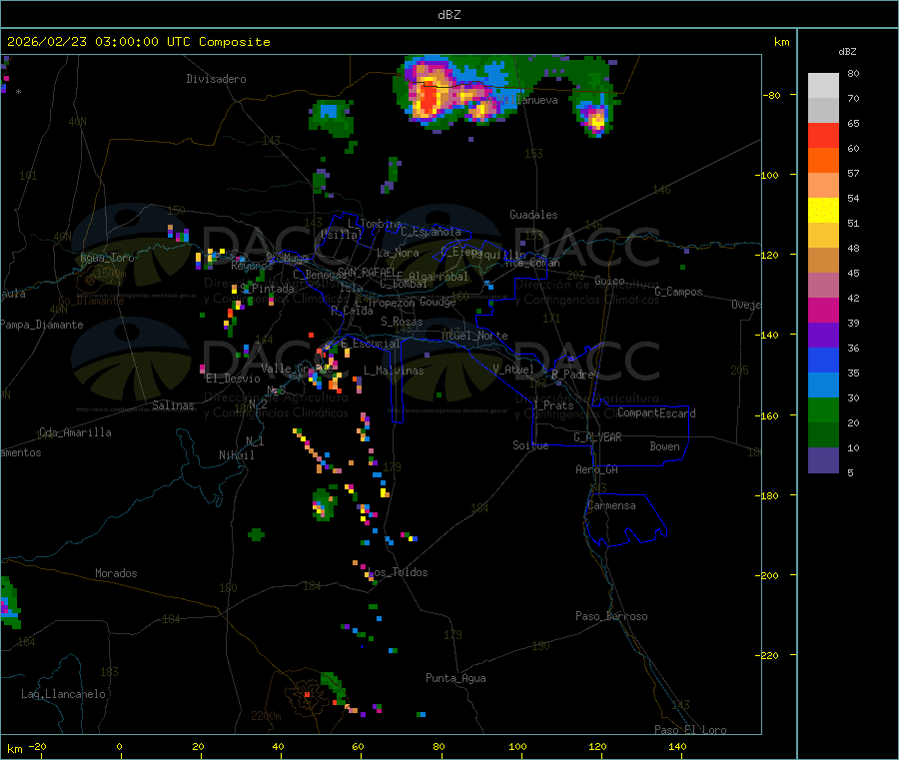This screenshot has height=760, width=899.
Task: Click the Goudge map label
Action: click(438, 302)
